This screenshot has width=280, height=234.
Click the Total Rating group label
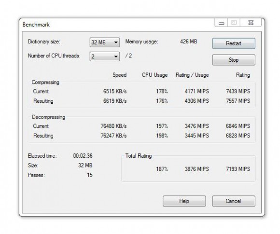pyautogui.click(x=139, y=156)
